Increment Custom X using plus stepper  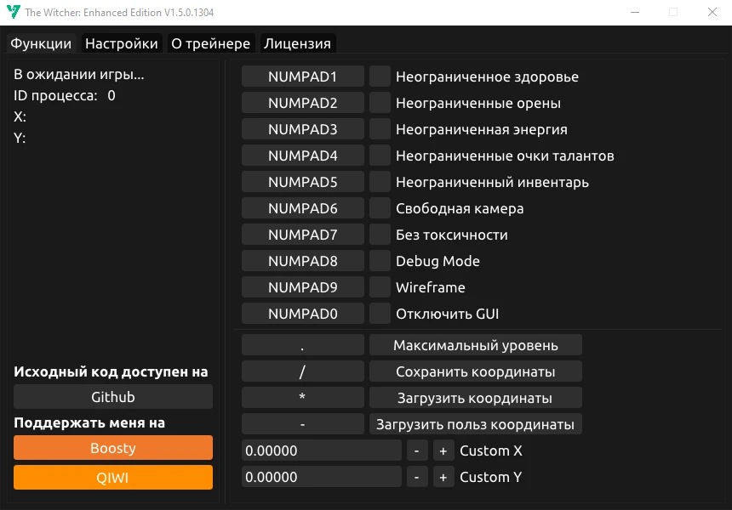443,450
